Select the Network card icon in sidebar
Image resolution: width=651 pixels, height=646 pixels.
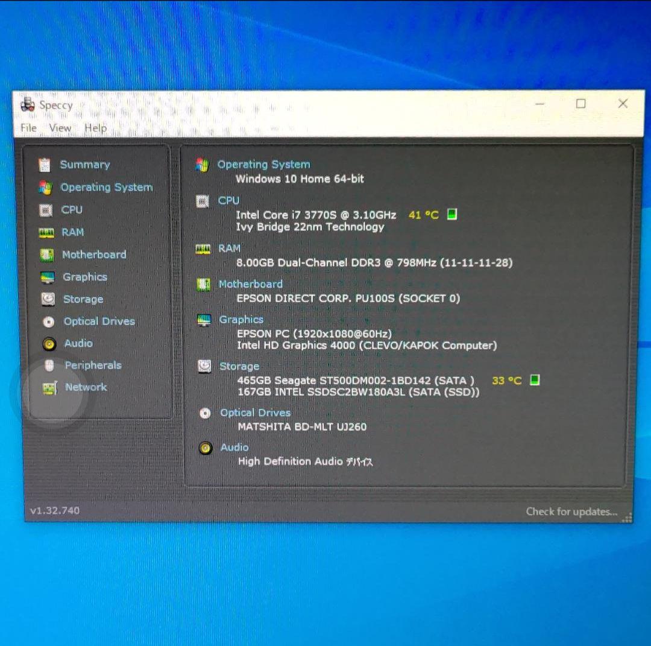click(x=50, y=388)
